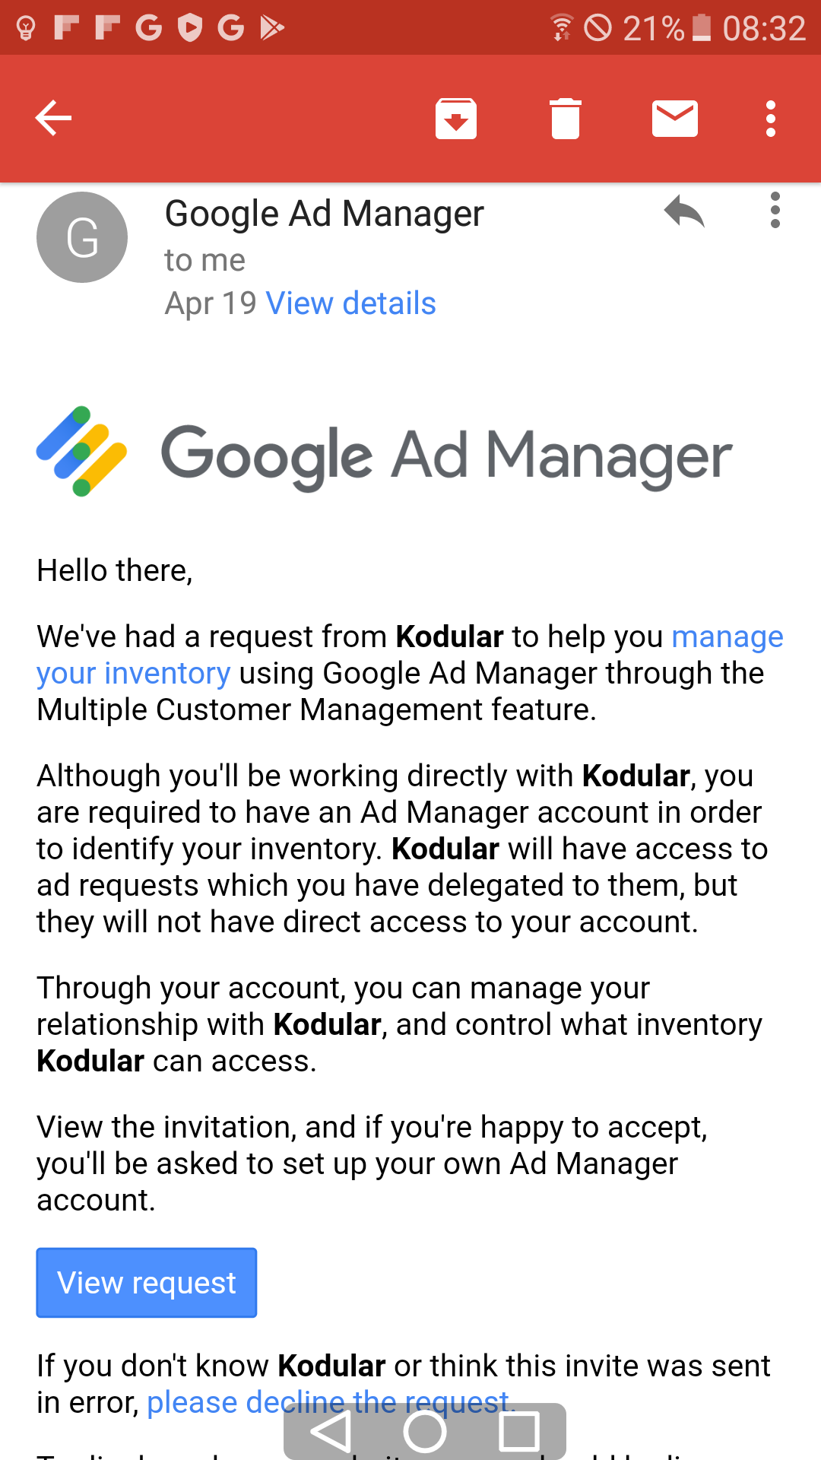Tap the Google Ad Manager logo image

(385, 453)
